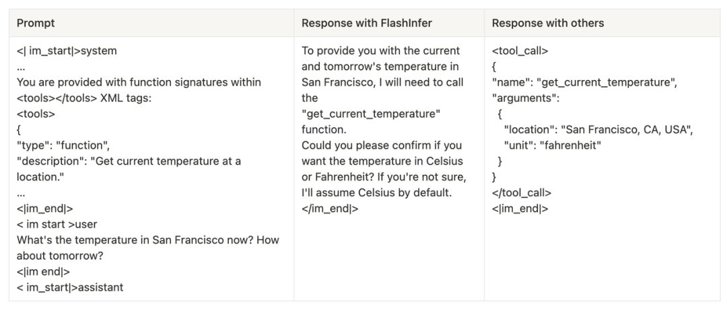Screen dimensions: 727x310
Task: Click the "Prompt" column header
Action: [36, 23]
